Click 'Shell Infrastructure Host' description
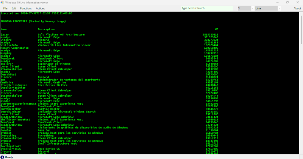 click(57, 144)
